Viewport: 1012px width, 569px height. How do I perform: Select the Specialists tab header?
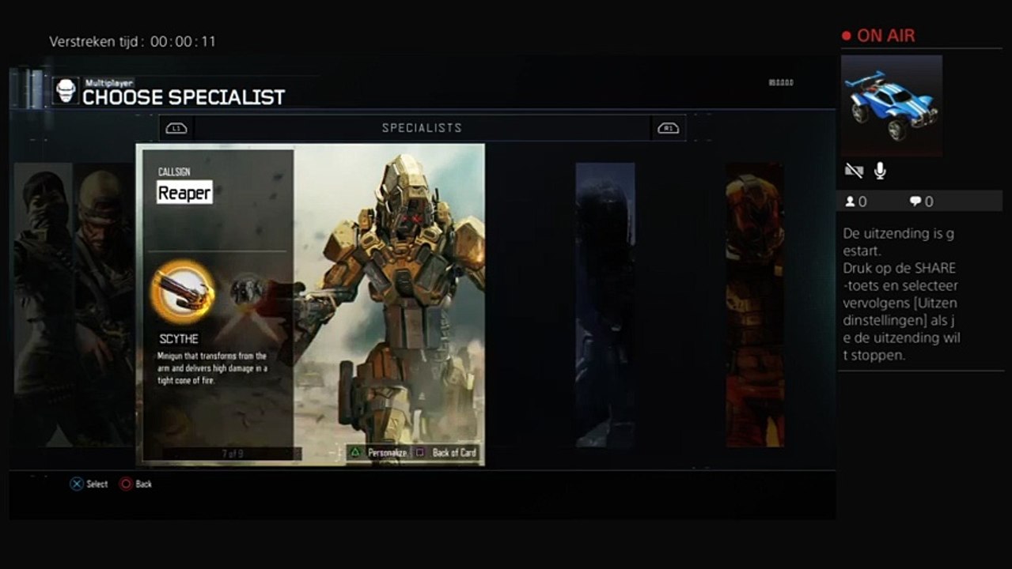pos(422,128)
